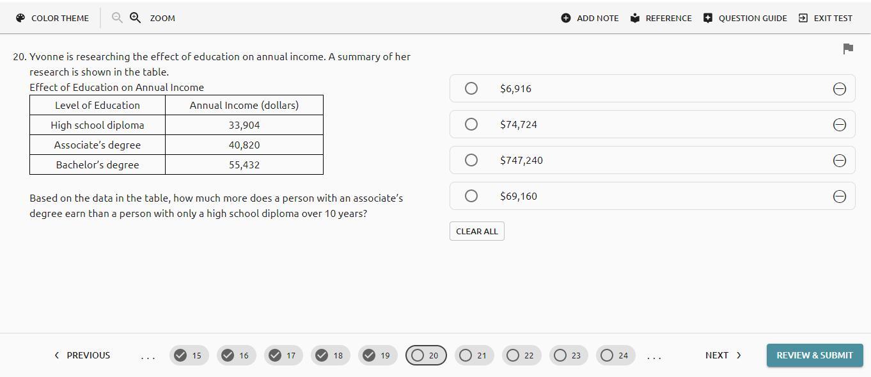Open the Add Note tool

click(590, 18)
